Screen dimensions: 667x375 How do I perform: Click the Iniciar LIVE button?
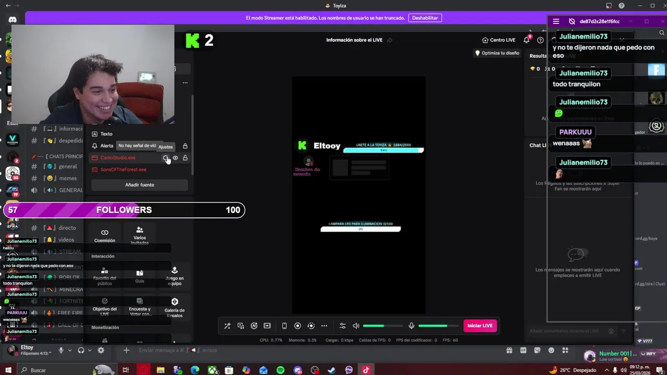tap(480, 326)
